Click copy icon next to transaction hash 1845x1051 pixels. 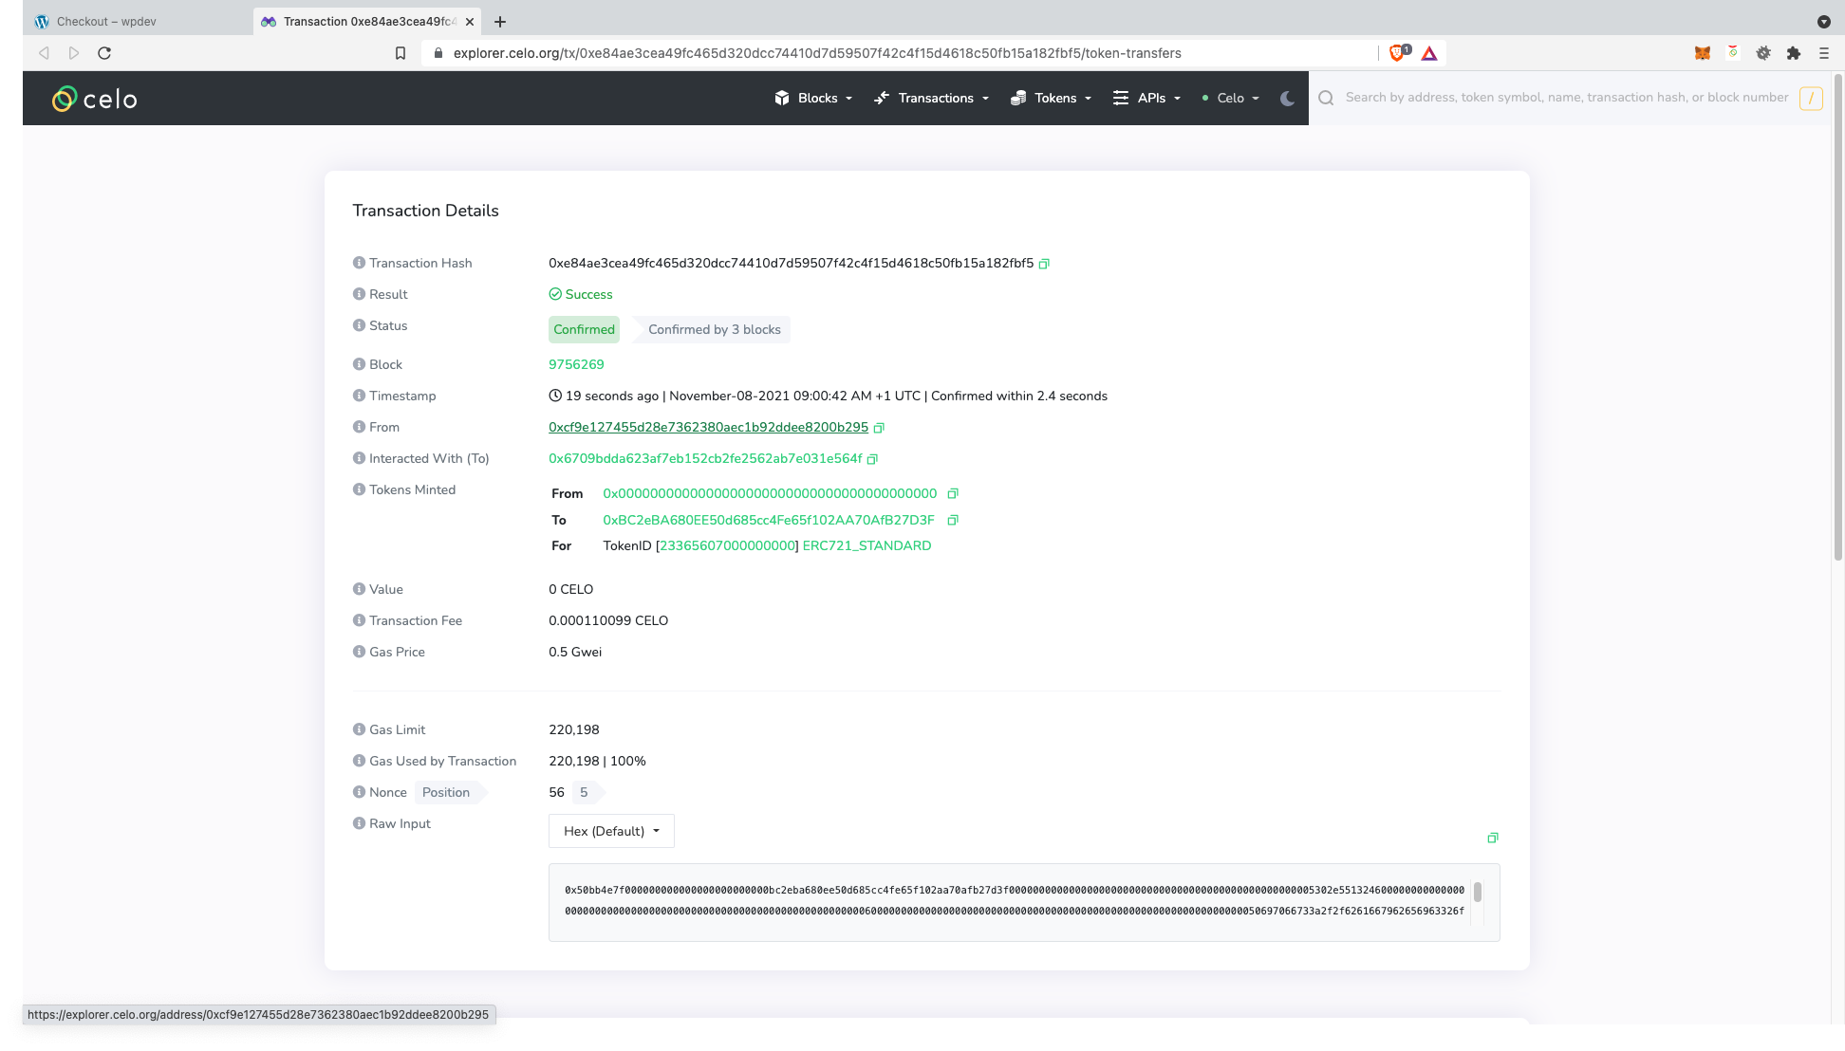coord(1044,264)
